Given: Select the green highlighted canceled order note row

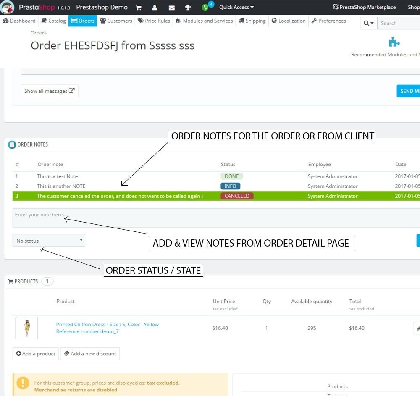Looking at the screenshot, I should tap(120, 196).
